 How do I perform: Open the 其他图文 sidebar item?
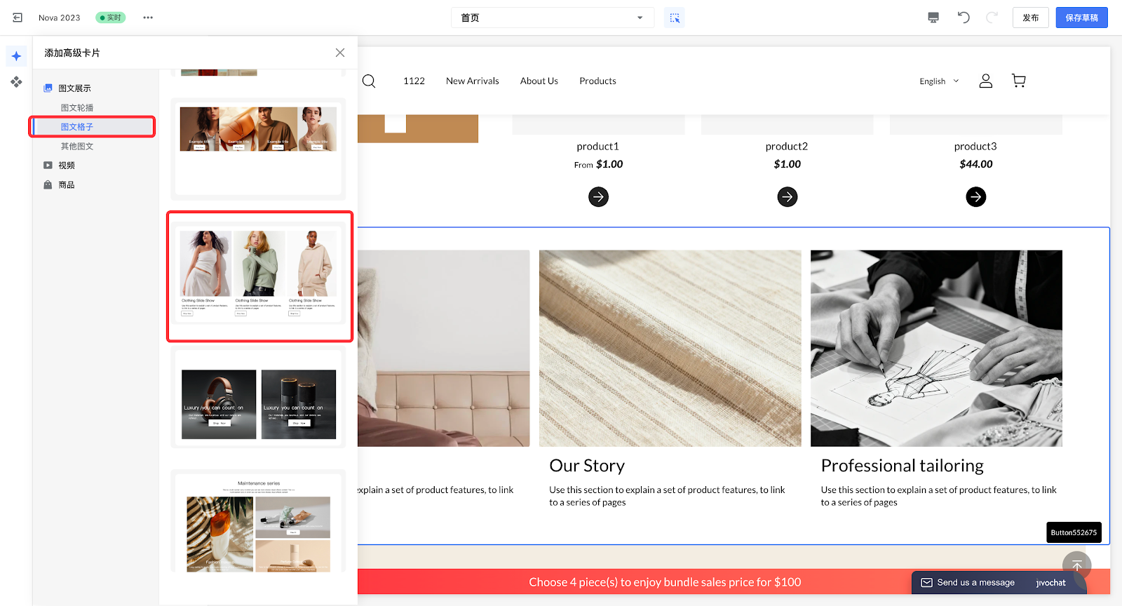coord(77,147)
